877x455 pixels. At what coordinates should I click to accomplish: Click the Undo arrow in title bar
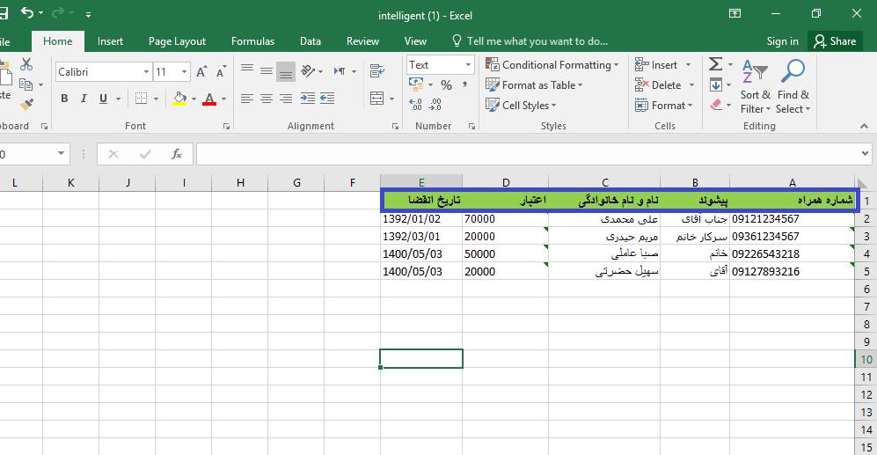28,14
